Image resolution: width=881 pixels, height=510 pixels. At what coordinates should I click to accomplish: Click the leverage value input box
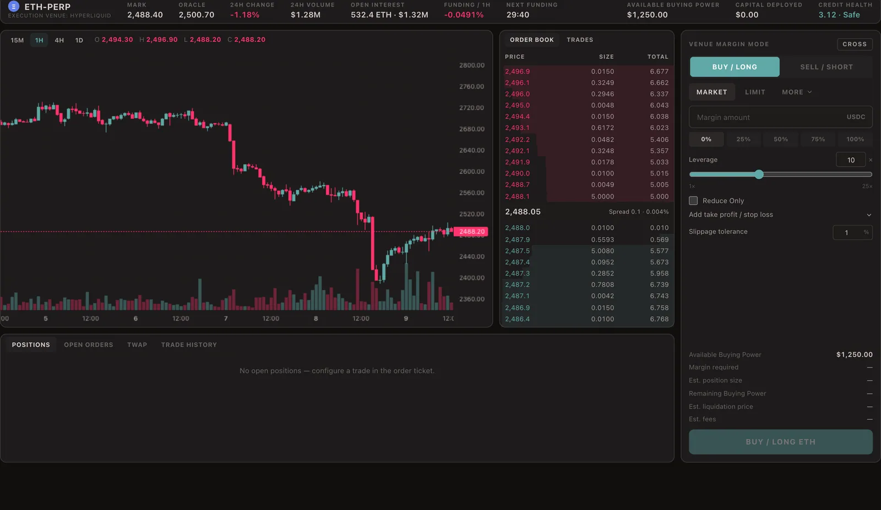(x=851, y=160)
